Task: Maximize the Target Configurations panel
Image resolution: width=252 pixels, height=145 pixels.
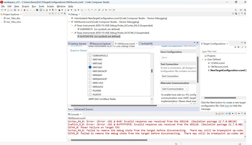Action: point(245,43)
